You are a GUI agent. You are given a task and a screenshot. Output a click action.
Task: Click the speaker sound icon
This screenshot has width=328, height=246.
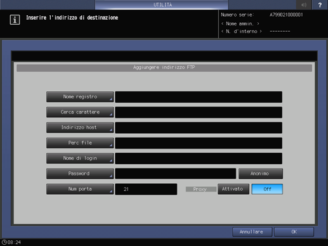click(x=304, y=4)
